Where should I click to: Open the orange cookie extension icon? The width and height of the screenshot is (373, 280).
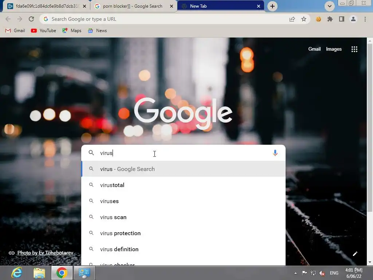tap(318, 19)
